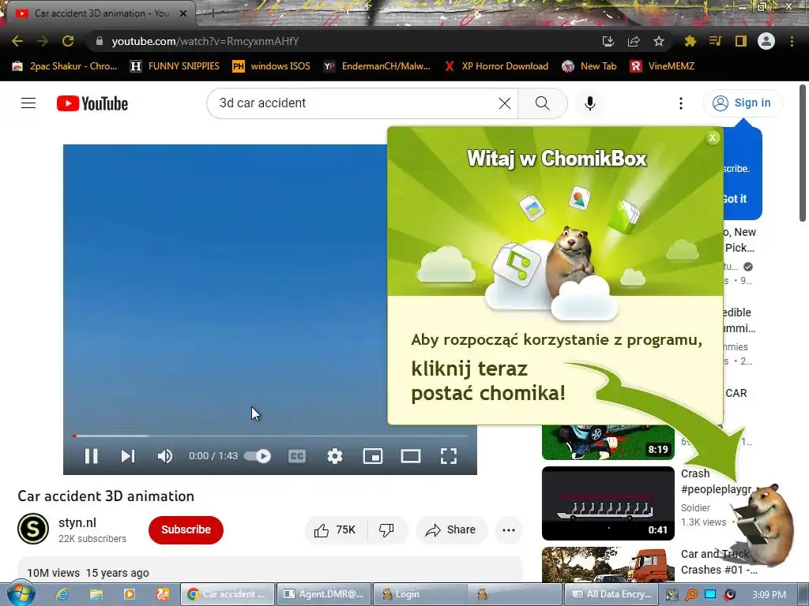Open EndermanCH/Malw... bookmark
Viewport: 809px width, 606px height.
pyautogui.click(x=377, y=66)
